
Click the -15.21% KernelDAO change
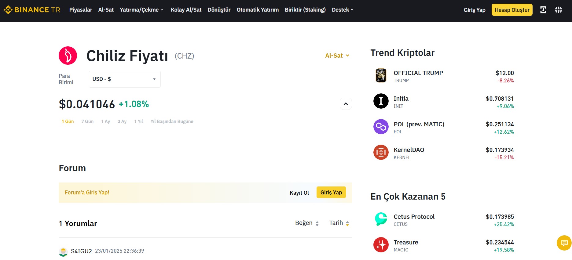tap(504, 157)
